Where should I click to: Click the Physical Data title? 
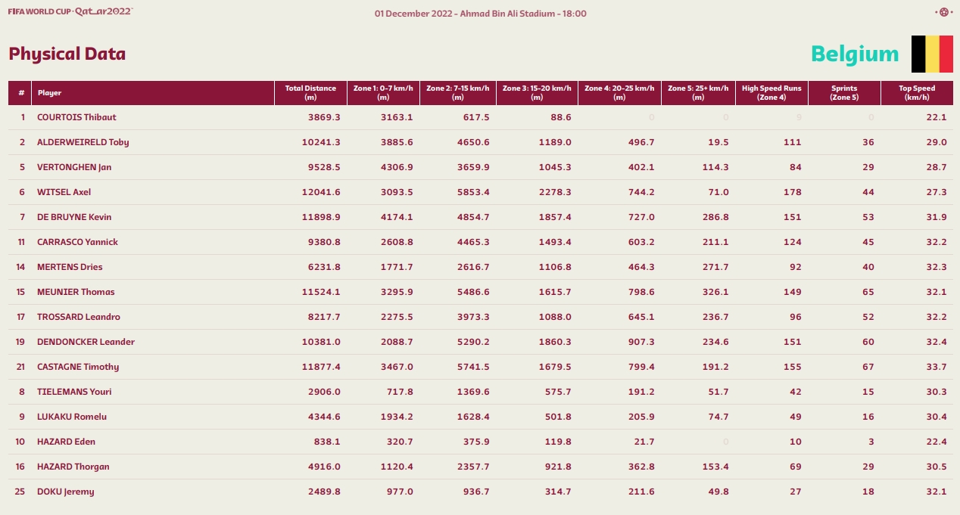click(67, 54)
